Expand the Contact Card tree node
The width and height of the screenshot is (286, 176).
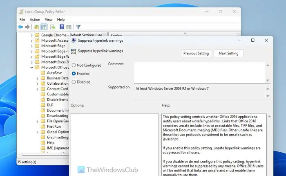tap(37, 89)
